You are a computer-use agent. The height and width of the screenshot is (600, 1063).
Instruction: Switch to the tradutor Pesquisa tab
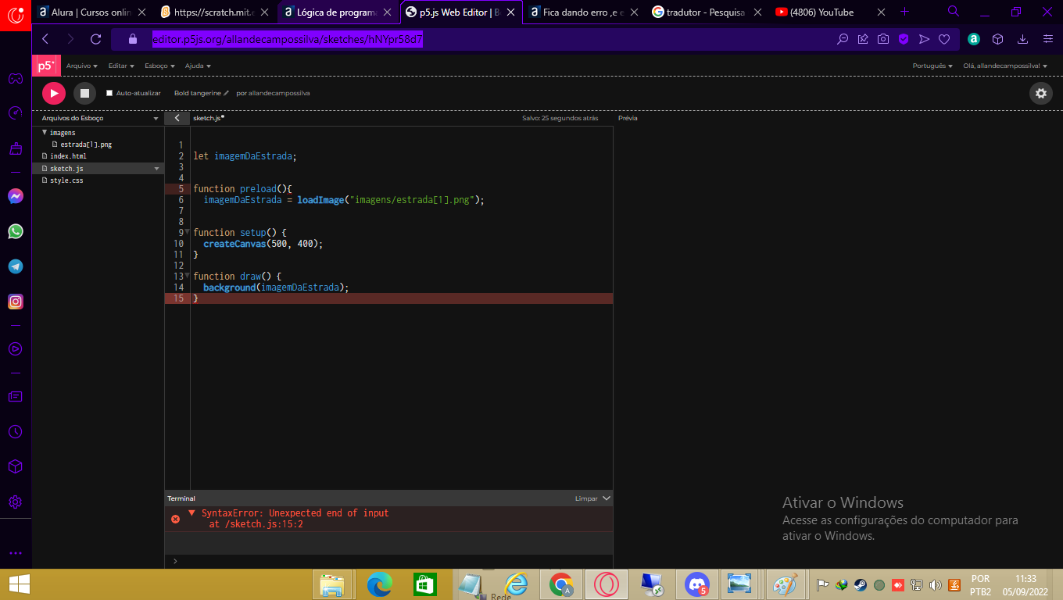click(x=707, y=12)
